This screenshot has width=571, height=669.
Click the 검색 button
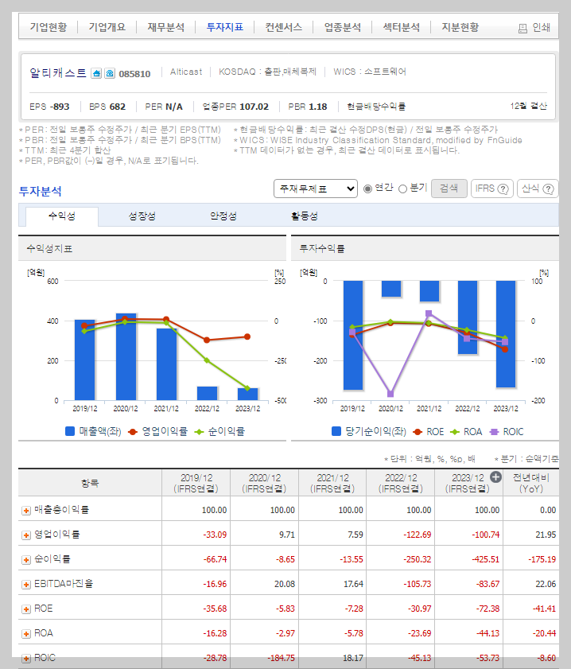pyautogui.click(x=449, y=189)
